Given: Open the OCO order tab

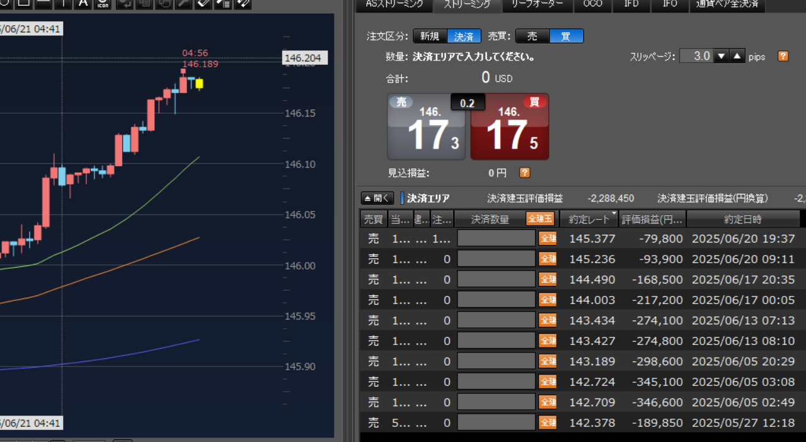Looking at the screenshot, I should click(593, 4).
